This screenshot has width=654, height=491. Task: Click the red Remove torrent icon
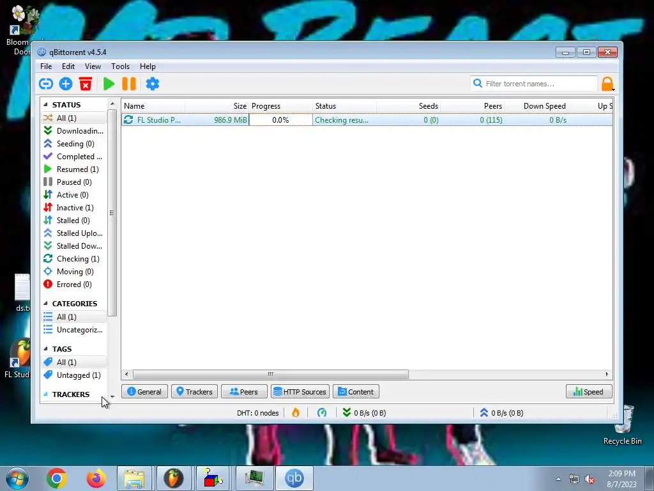click(86, 84)
